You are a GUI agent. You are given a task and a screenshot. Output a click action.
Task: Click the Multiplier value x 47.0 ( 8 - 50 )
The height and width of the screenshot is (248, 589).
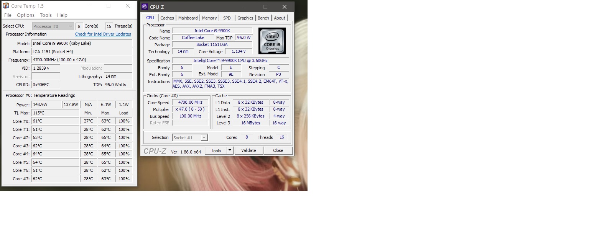190,109
